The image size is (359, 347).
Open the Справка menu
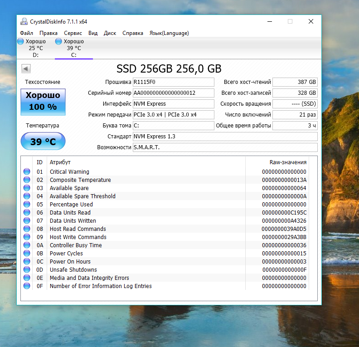133,33
